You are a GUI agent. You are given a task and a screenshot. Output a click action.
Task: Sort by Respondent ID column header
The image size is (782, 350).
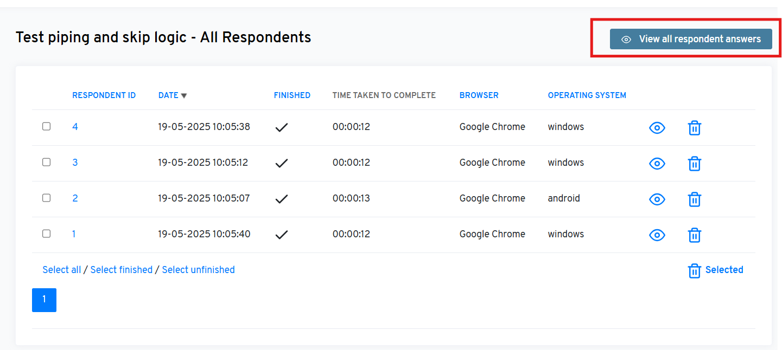104,95
